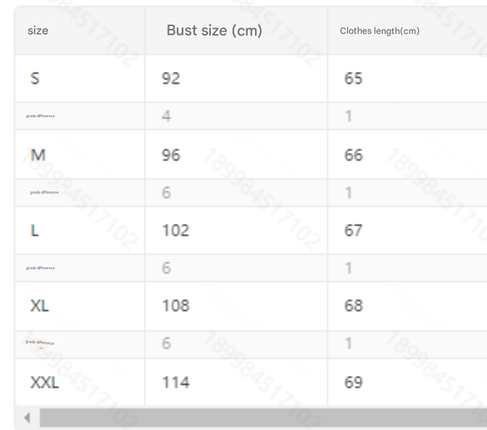Click the horizontal scrollbar below the table

(x=261, y=418)
